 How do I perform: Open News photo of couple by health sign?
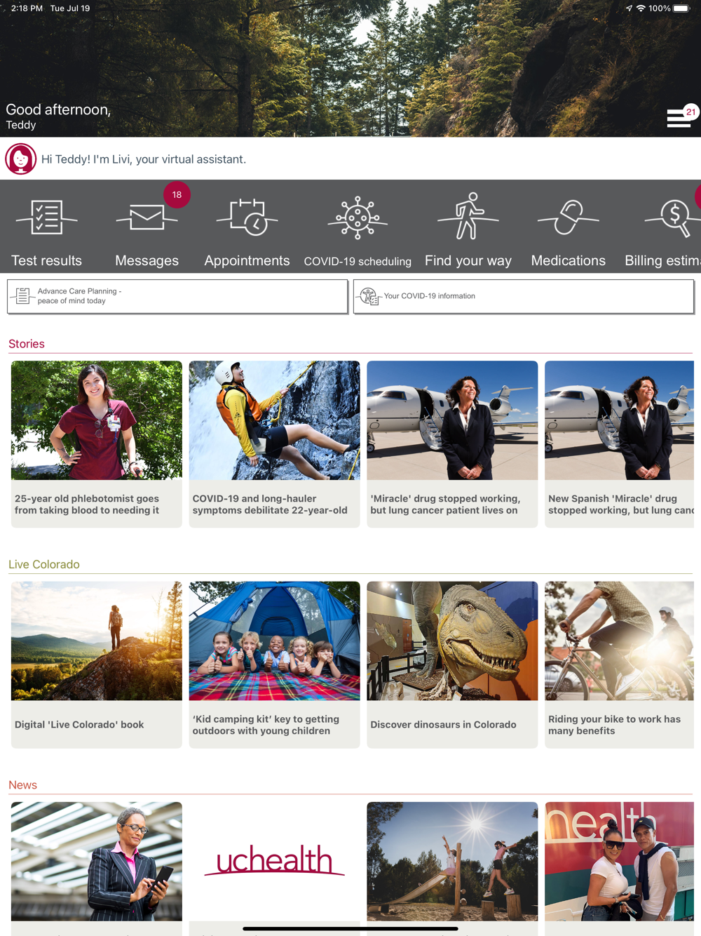pyautogui.click(x=620, y=862)
